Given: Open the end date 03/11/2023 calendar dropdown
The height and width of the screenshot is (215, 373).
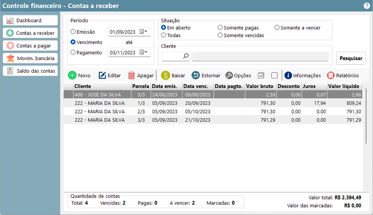Looking at the screenshot, I should point(144,52).
